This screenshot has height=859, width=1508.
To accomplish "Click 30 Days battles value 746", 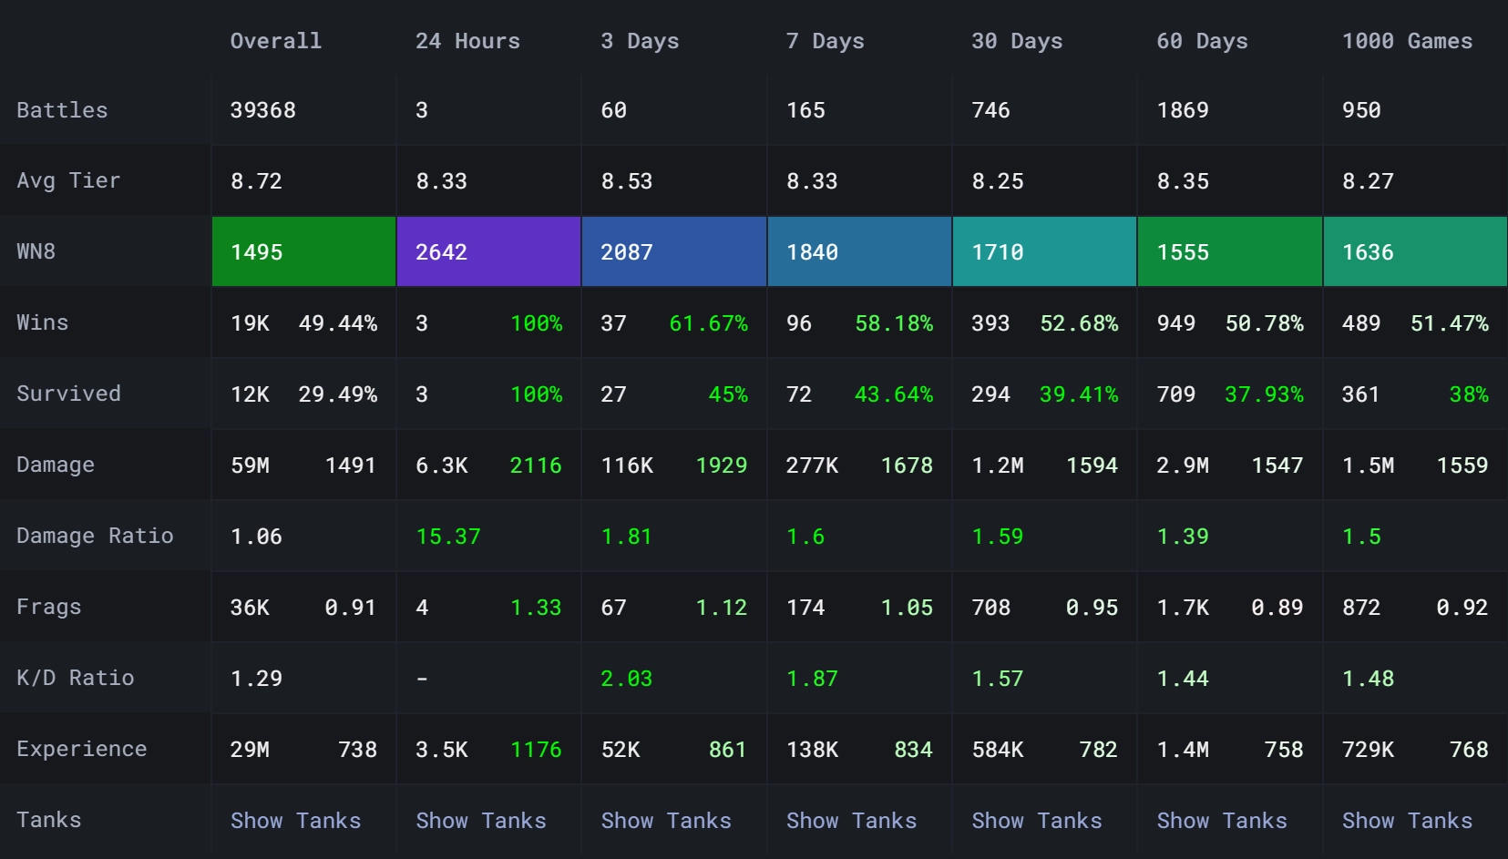I will (x=991, y=110).
